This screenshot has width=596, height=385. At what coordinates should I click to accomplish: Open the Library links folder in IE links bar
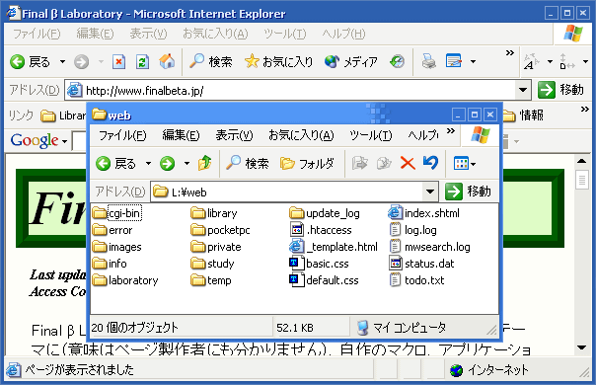pos(63,115)
